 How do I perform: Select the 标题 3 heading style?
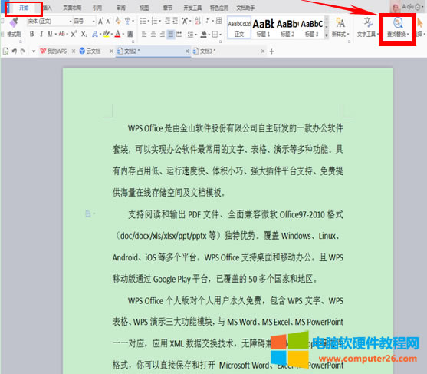click(312, 28)
